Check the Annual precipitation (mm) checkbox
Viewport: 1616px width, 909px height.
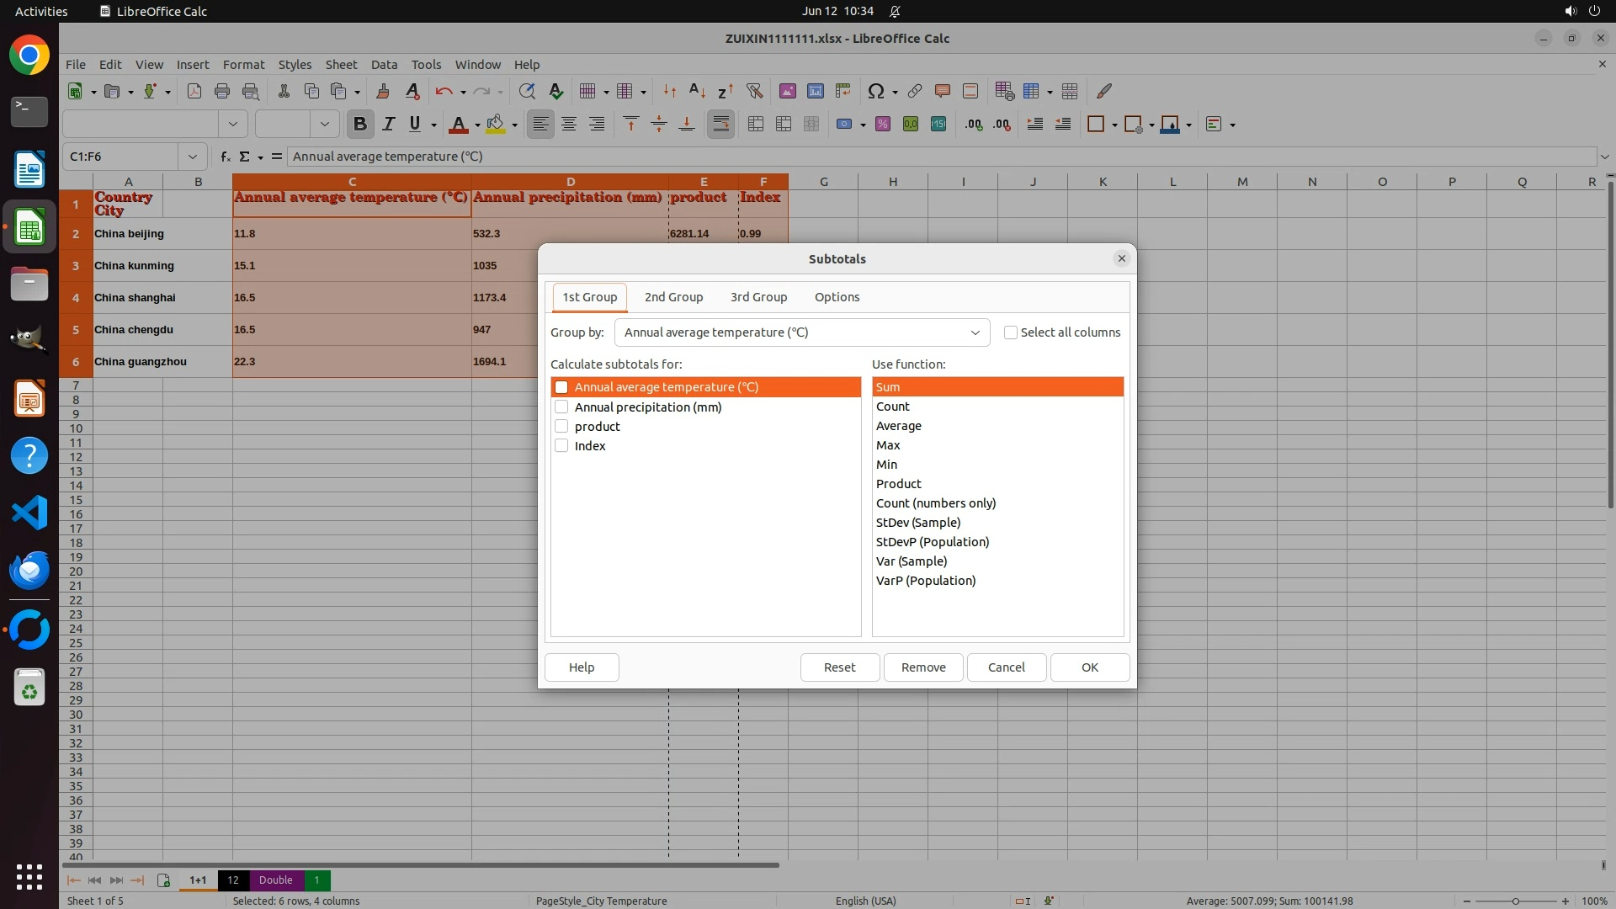pos(561,407)
